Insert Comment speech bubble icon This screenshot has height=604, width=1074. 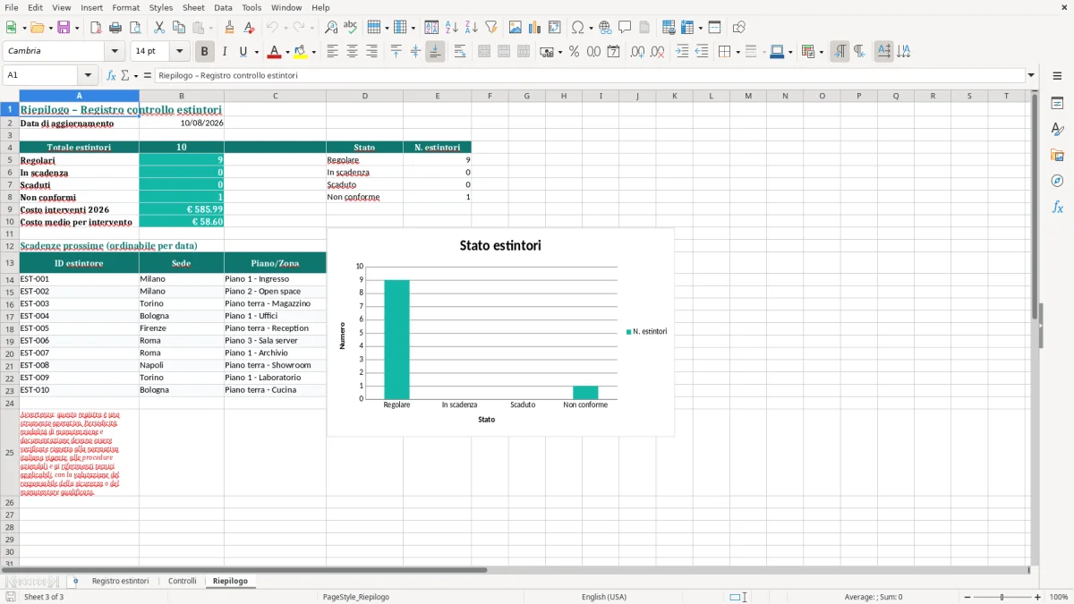(625, 28)
